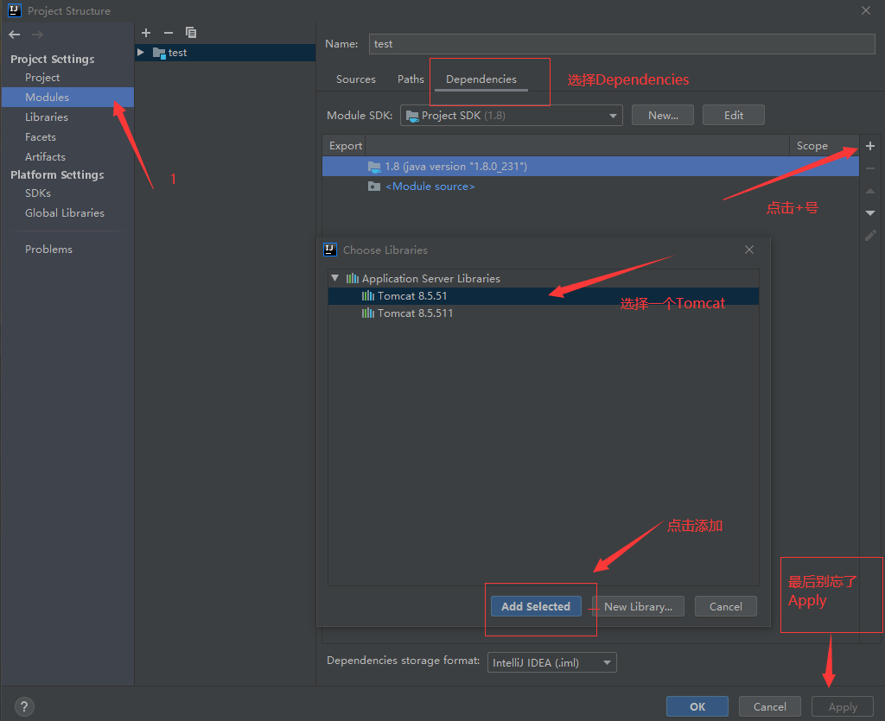This screenshot has height=721, width=885.
Task: Remove module with the minus icon
Action: point(169,33)
